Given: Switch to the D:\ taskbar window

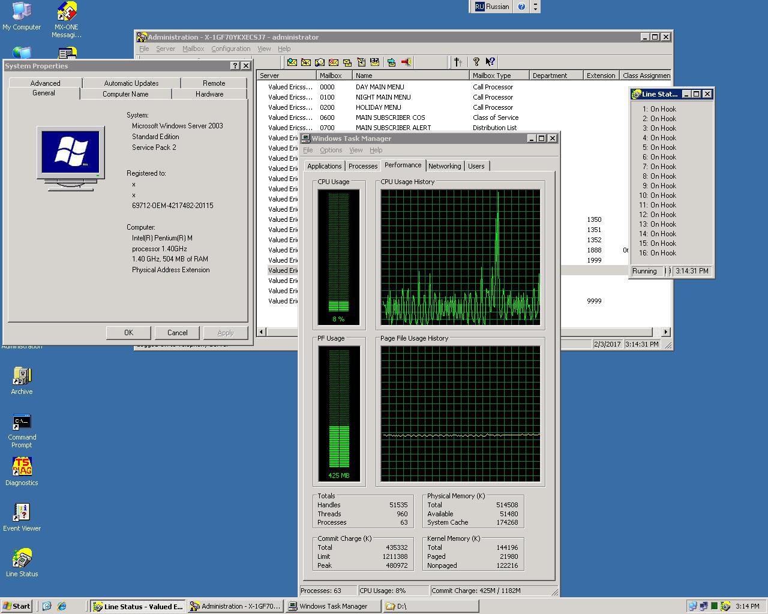Looking at the screenshot, I should 430,606.
